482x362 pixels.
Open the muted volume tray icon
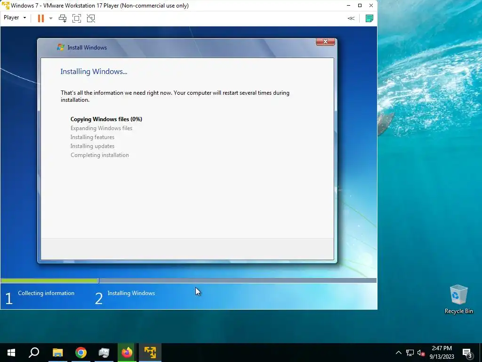[x=421, y=353]
